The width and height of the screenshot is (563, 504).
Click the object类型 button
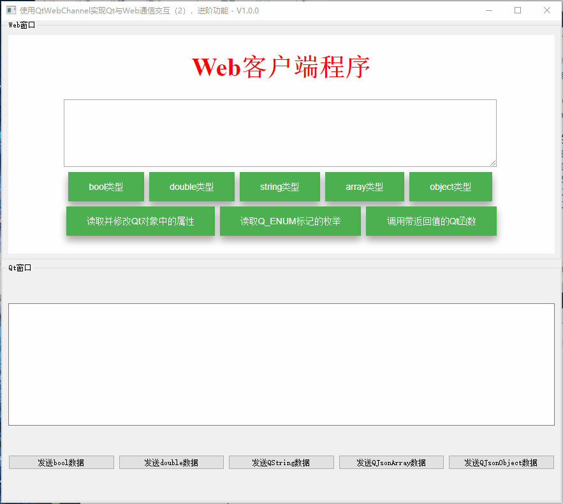[x=450, y=186]
